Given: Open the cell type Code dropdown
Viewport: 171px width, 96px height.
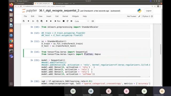Looking at the screenshot, I should [x=81, y=21].
